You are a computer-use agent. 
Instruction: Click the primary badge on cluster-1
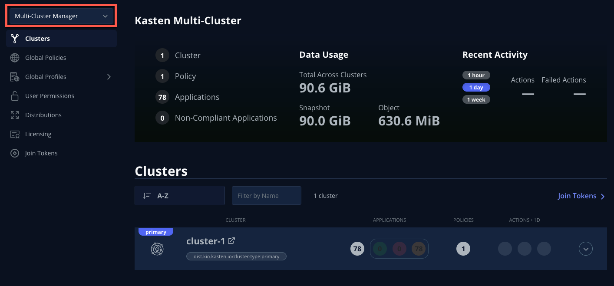[156, 232]
